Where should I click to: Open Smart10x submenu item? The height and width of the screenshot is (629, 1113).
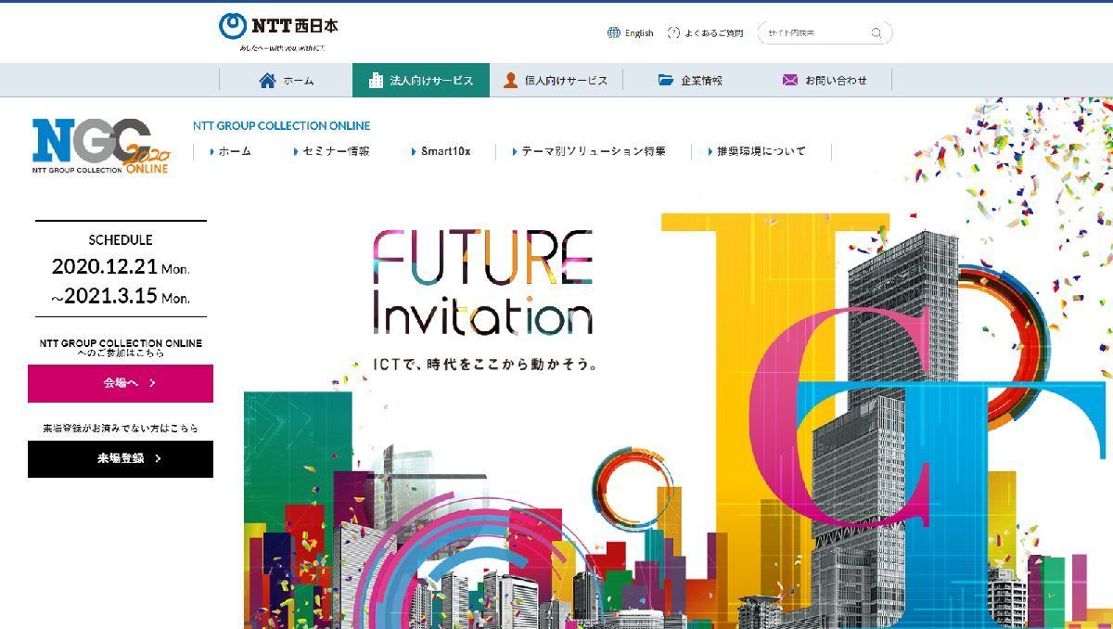point(441,151)
